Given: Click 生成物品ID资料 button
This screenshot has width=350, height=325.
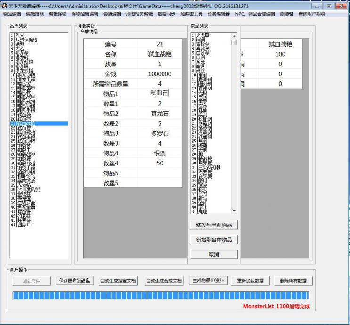Looking at the screenshot, I should [208, 281].
